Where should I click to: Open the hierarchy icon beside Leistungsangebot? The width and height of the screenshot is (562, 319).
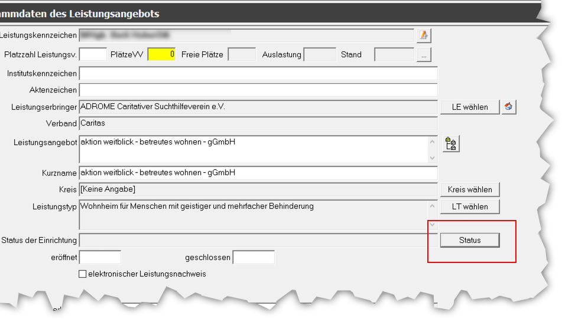pyautogui.click(x=451, y=143)
